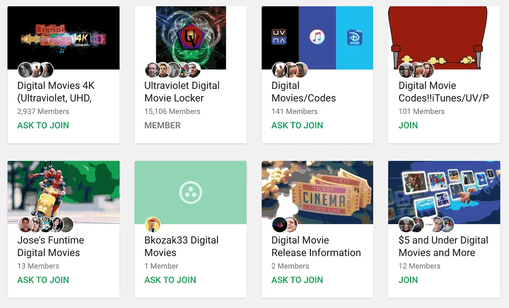Click member avatars of Jose's Funtime Digital Movies
The width and height of the screenshot is (509, 308).
[x=46, y=225]
